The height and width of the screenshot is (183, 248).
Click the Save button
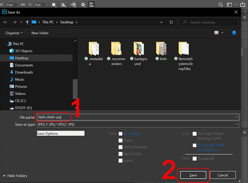193,175
